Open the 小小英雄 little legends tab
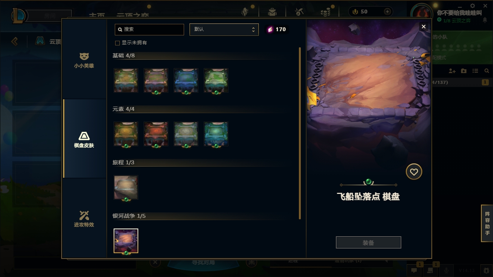 tap(84, 60)
